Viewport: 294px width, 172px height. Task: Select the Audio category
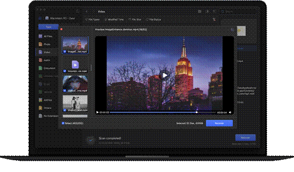click(45, 60)
